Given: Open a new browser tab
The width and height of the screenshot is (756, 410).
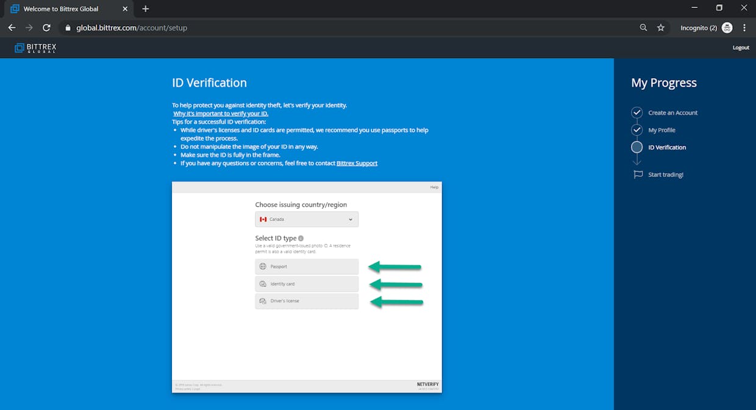Looking at the screenshot, I should [145, 9].
